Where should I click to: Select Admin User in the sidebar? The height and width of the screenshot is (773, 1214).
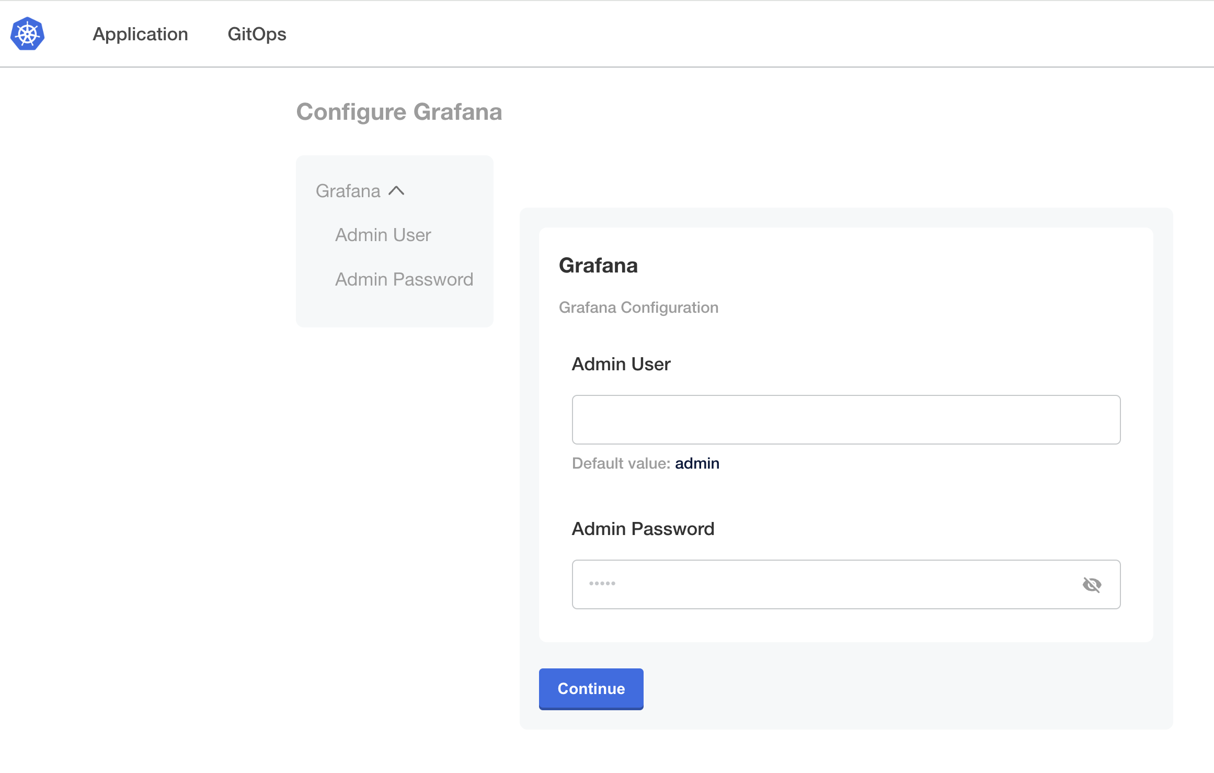tap(382, 234)
